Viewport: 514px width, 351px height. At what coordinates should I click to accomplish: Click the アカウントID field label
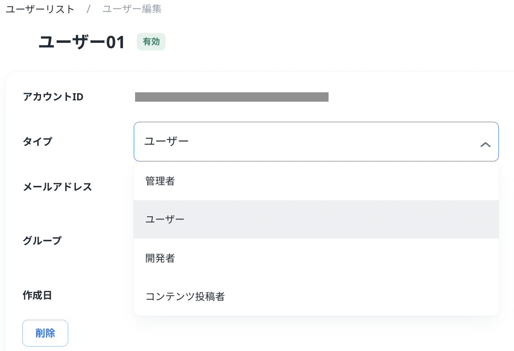pyautogui.click(x=53, y=97)
